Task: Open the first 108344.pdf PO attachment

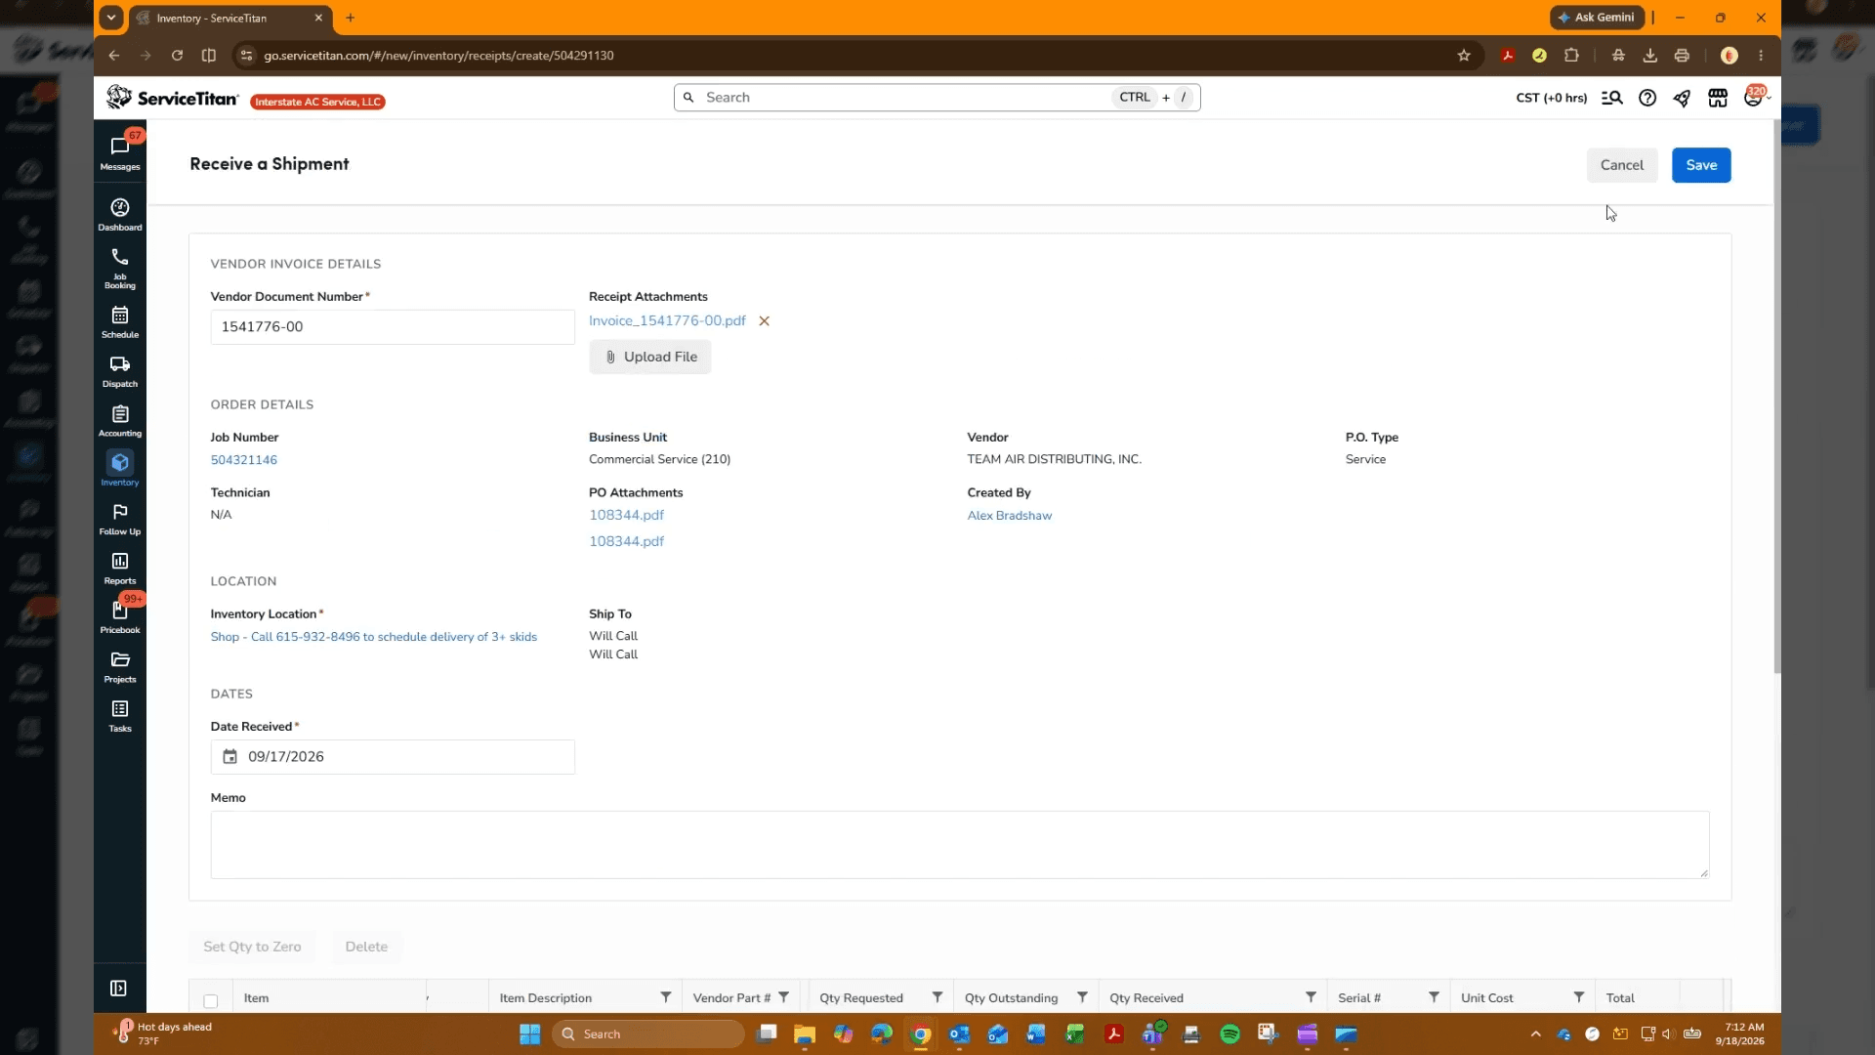Action: pyautogui.click(x=626, y=515)
